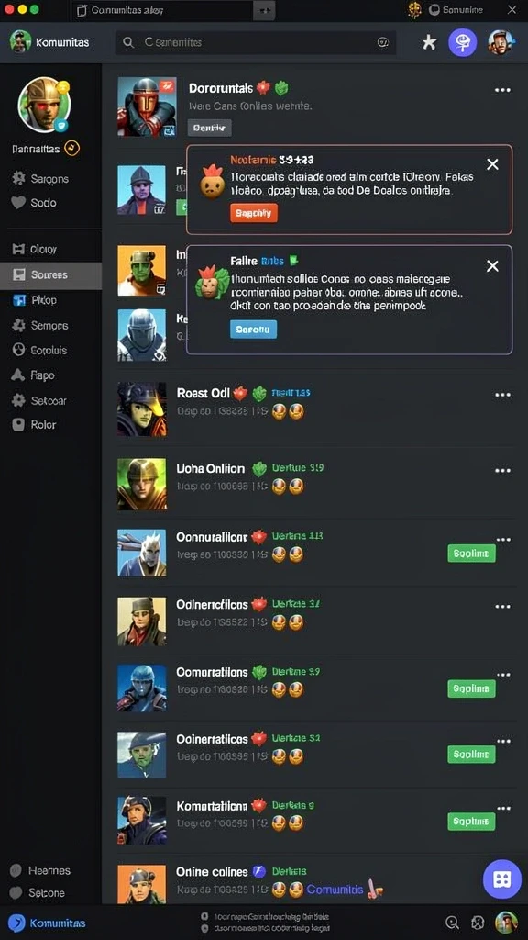This screenshot has height=940, width=528.
Task: Click the Rolor icon in the sidebar
Action: pos(19,425)
